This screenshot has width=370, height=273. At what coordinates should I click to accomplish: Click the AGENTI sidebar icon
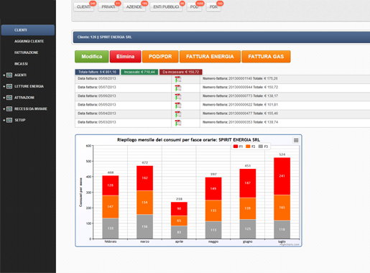pyautogui.click(x=9, y=75)
